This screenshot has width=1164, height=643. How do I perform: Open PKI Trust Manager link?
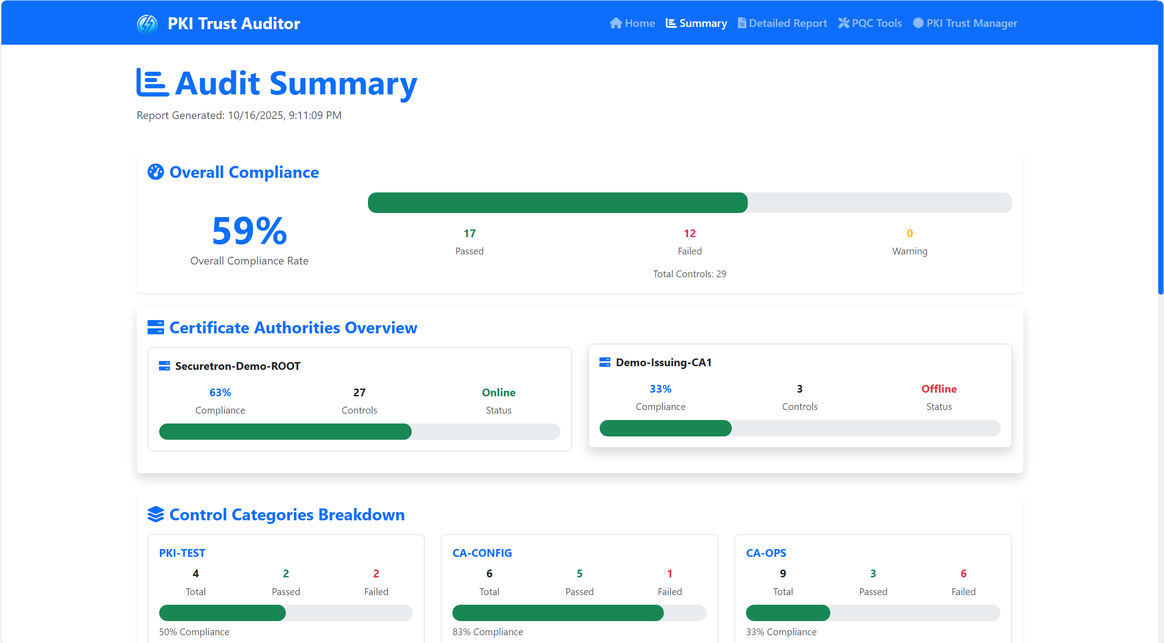point(965,23)
